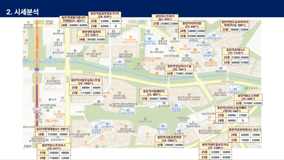Click the 동탄역린스트라우스 table header
Screen dimensions: 284x160
click(54, 147)
